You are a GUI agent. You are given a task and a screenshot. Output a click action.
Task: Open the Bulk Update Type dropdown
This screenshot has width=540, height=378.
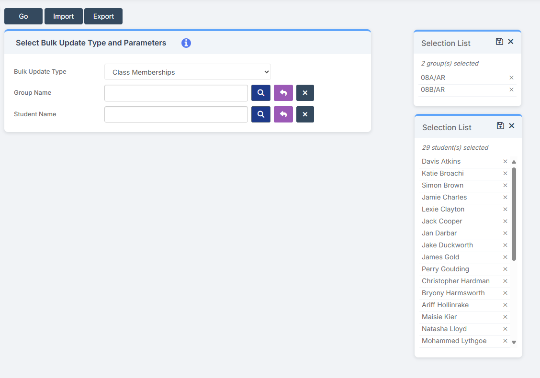188,72
